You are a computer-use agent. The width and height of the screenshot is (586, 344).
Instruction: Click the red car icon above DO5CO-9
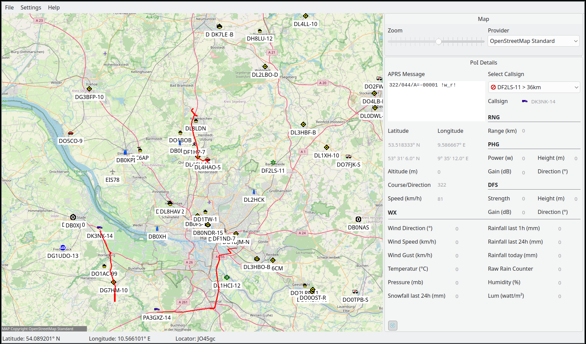[71, 133]
